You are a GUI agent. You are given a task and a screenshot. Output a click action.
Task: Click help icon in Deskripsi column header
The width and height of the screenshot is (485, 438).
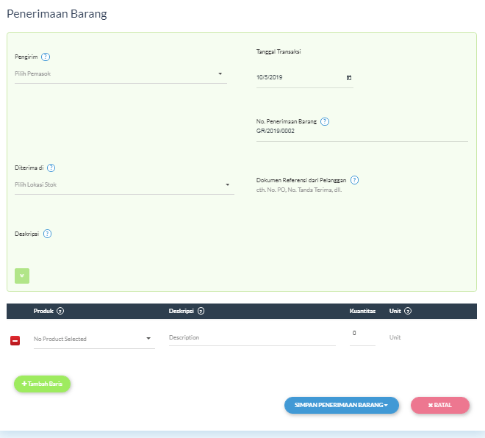coord(201,311)
